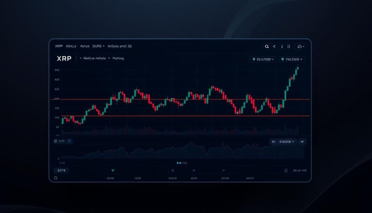This screenshot has height=213, width=372.
Task: Click the share icon in top toolbar
Action: (274, 47)
